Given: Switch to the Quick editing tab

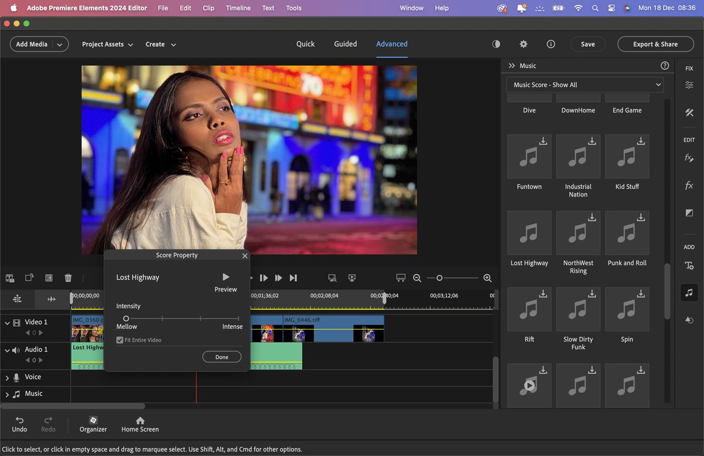Looking at the screenshot, I should pyautogui.click(x=305, y=44).
